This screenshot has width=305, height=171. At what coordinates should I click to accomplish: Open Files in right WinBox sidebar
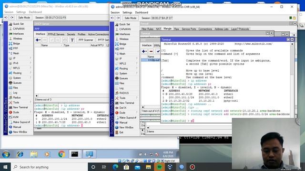pos(122,83)
